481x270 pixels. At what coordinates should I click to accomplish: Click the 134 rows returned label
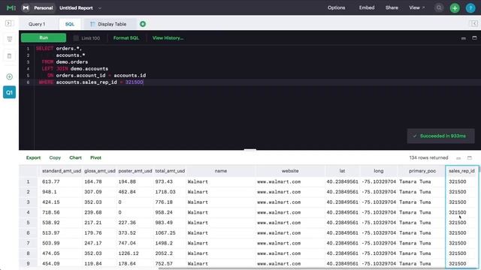click(428, 157)
